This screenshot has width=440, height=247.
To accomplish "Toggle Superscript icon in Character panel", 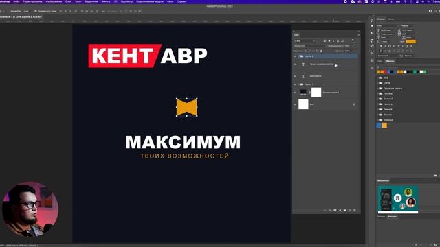I will click(x=399, y=46).
